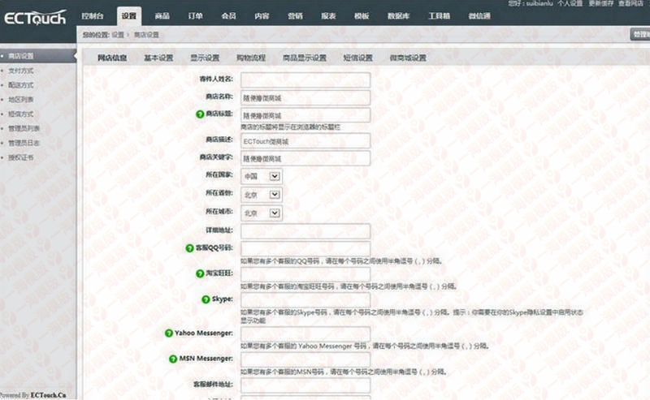
Task: Focus the 商店名称 input field
Action: click(305, 97)
